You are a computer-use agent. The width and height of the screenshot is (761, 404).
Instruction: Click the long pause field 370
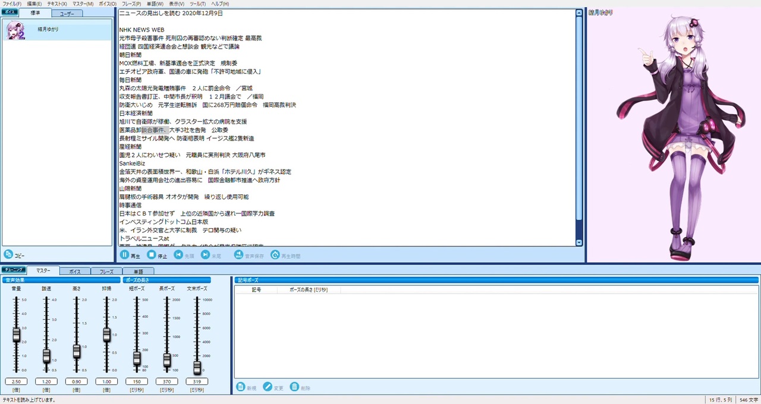point(167,381)
